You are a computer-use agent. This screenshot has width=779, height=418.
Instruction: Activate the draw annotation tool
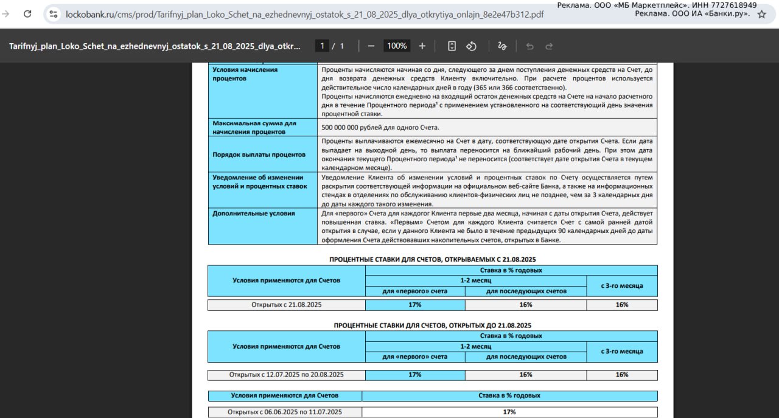point(502,46)
